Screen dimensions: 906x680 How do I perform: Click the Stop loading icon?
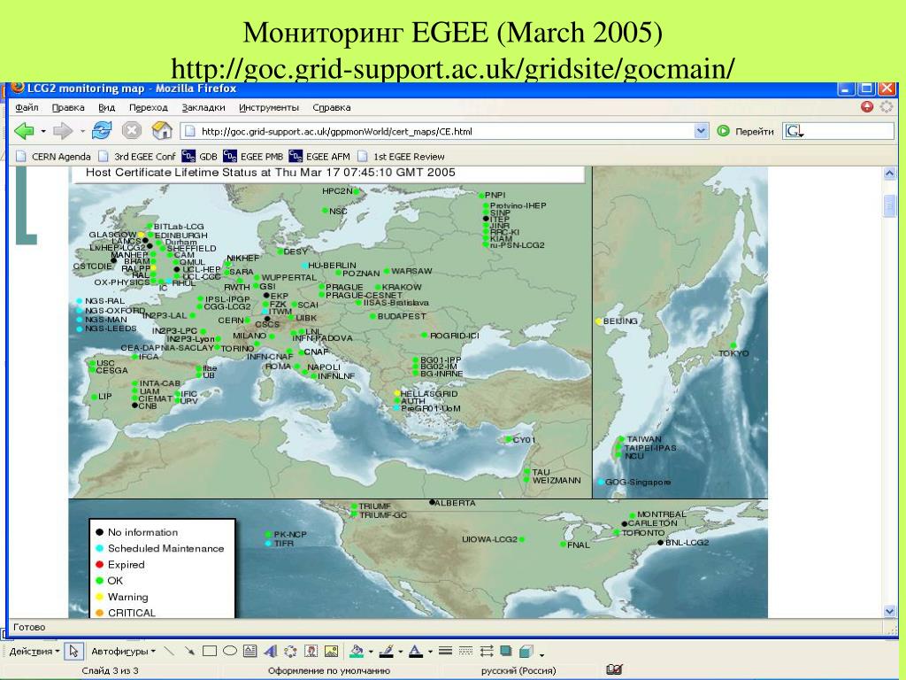[132, 131]
